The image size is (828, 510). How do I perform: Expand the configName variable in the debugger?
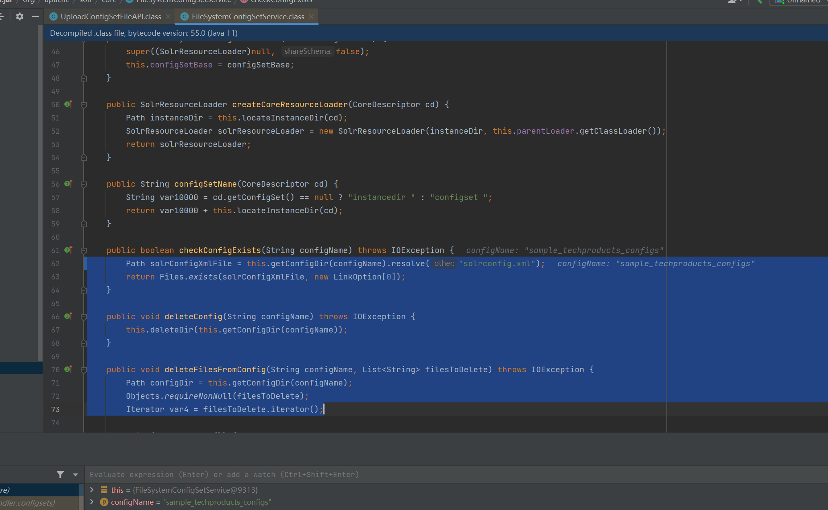click(92, 502)
